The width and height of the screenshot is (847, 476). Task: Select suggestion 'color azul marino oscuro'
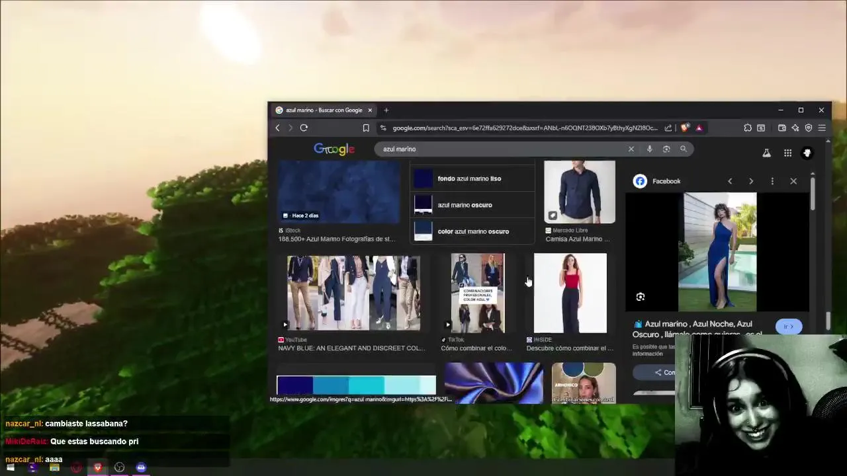pyautogui.click(x=472, y=231)
